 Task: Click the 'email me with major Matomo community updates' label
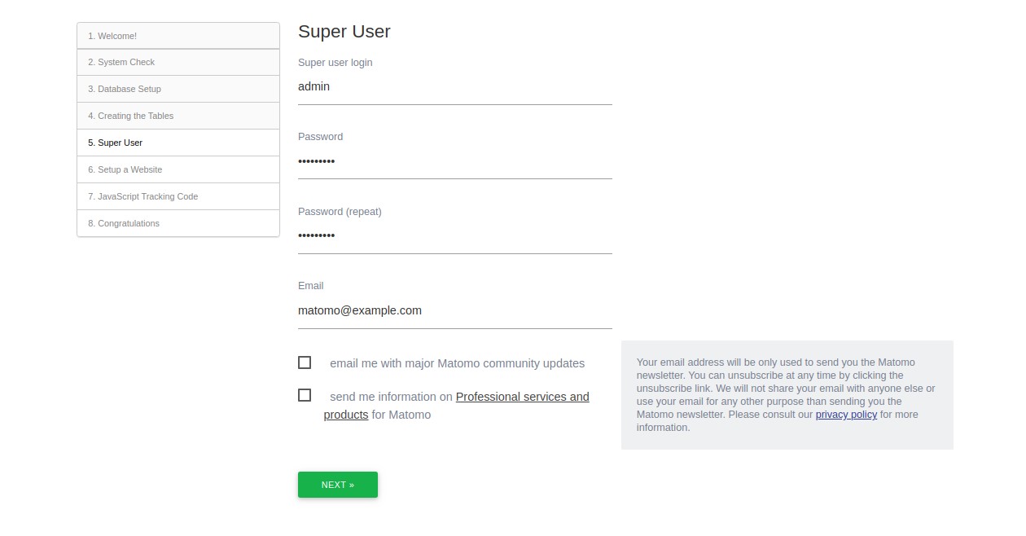coord(457,363)
